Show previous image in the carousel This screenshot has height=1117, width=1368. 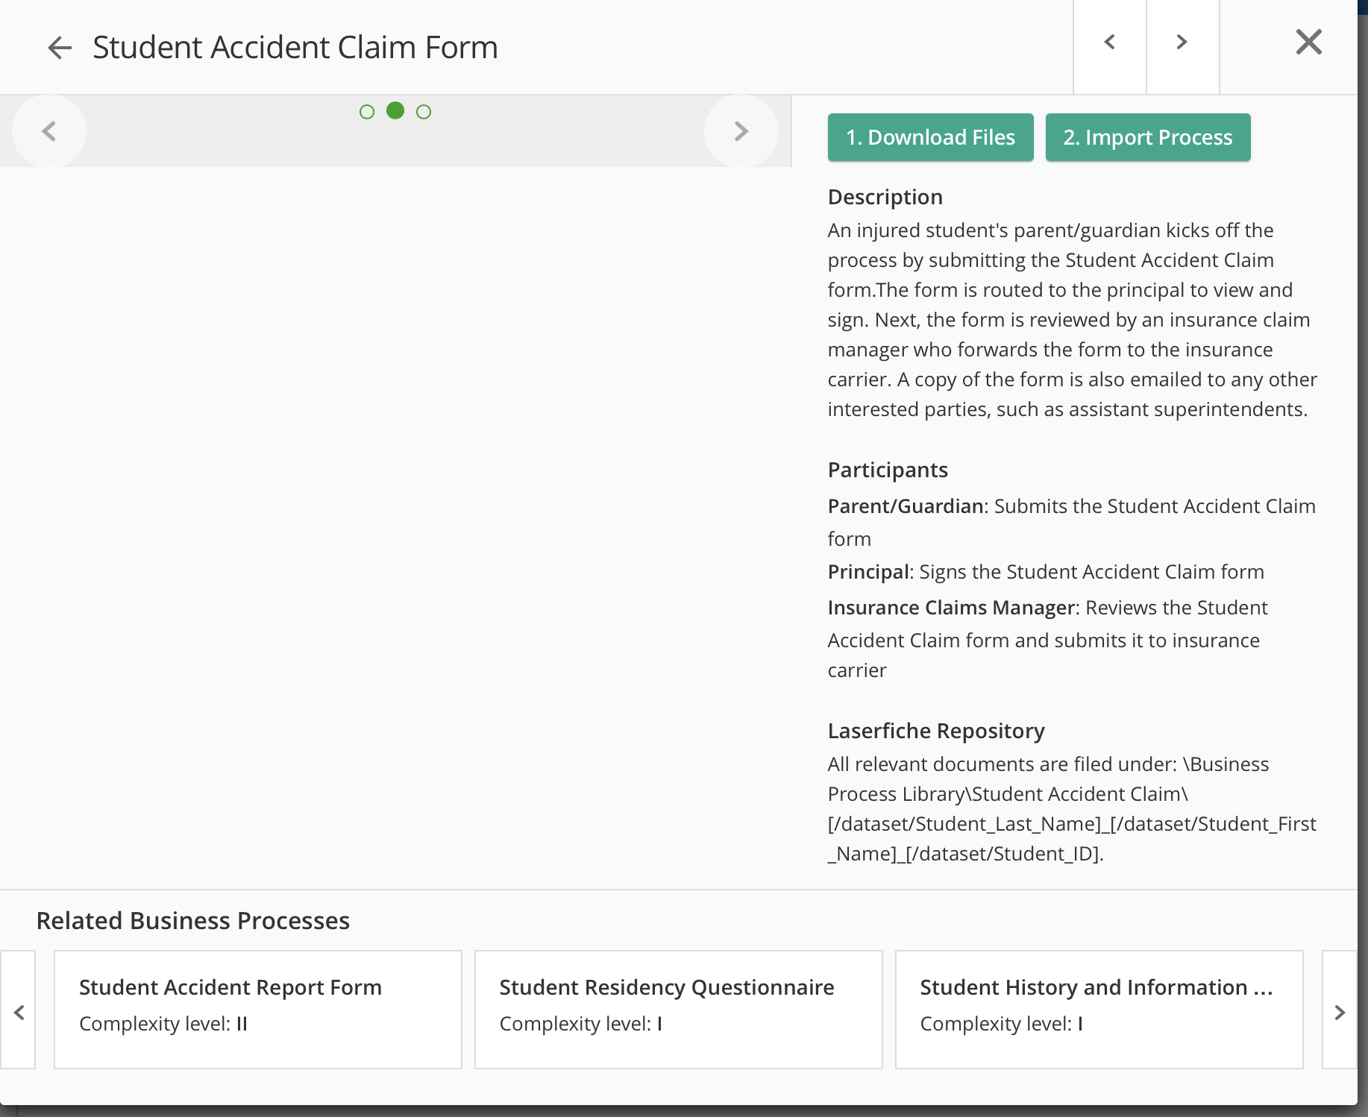point(49,131)
